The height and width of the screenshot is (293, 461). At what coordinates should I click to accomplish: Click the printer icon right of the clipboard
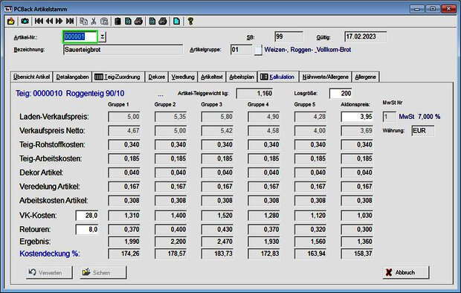pos(138,21)
